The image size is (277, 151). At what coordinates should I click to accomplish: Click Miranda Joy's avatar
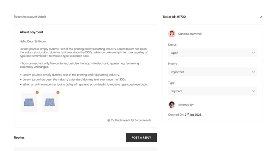click(x=172, y=105)
